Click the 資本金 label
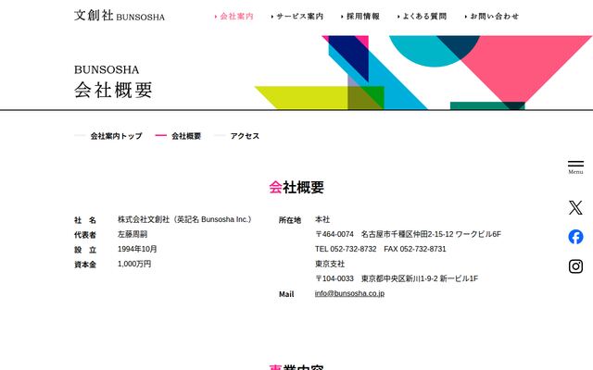593x370 pixels. point(85,265)
